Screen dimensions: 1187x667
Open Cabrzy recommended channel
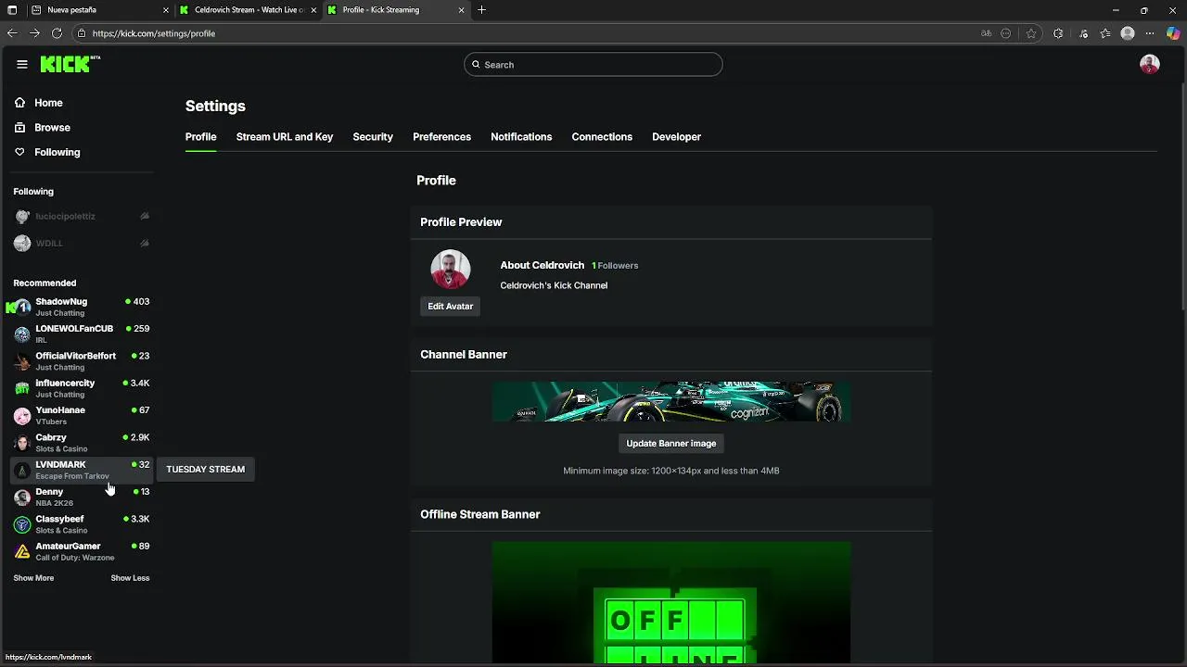pos(82,443)
